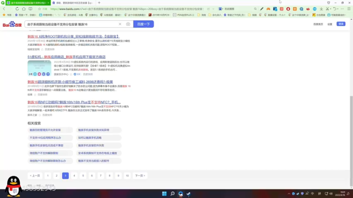Go to previous page 上一页
The image size is (353, 198).
(35, 176)
